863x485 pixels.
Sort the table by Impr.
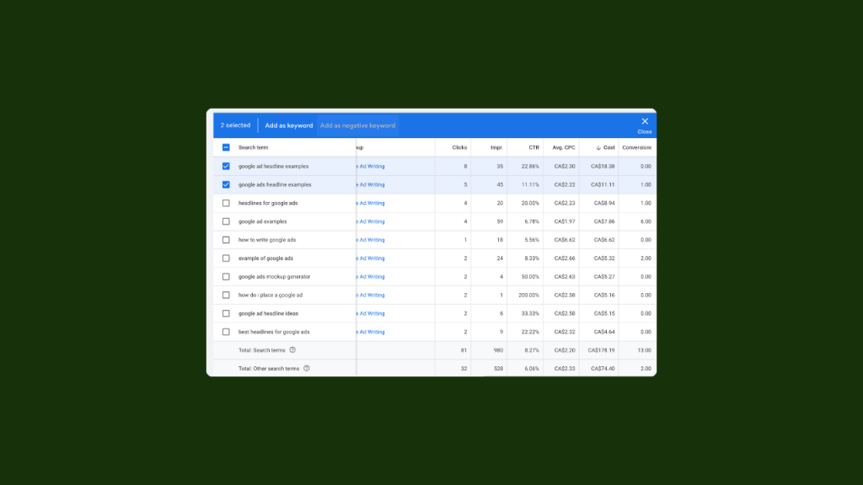coord(496,147)
